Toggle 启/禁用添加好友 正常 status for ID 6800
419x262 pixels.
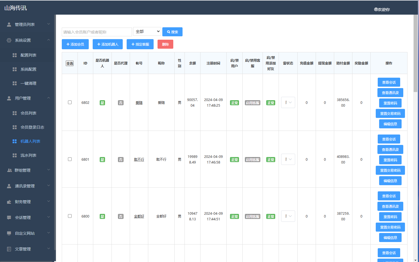click(271, 216)
